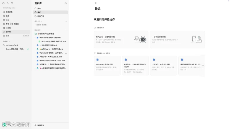Expand the workspace for ai dropdown chevron
Viewport: 230px width, 129px height.
[20, 45]
